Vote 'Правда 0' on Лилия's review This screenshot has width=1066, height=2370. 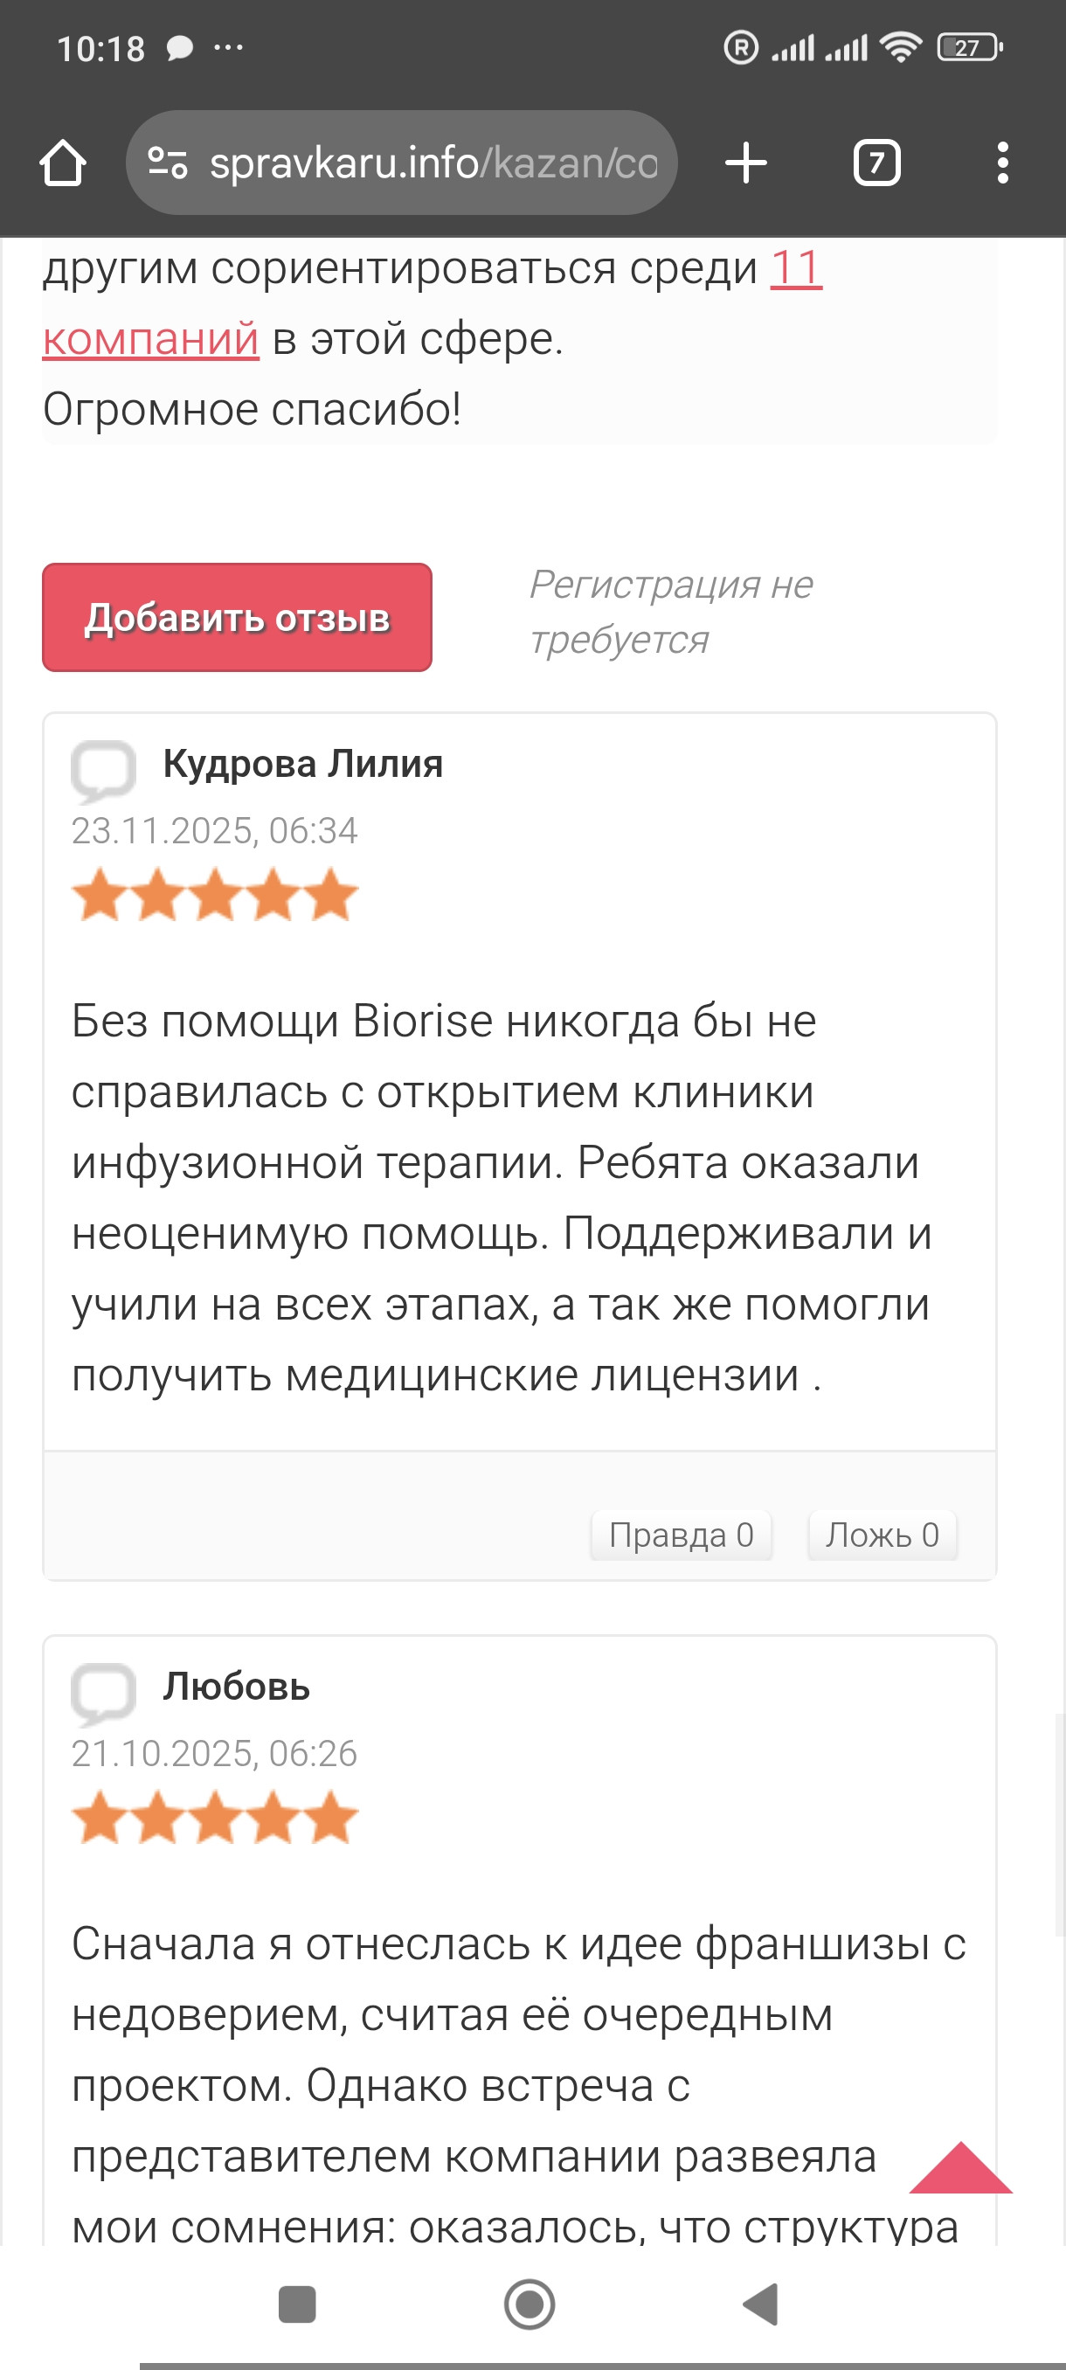click(681, 1535)
